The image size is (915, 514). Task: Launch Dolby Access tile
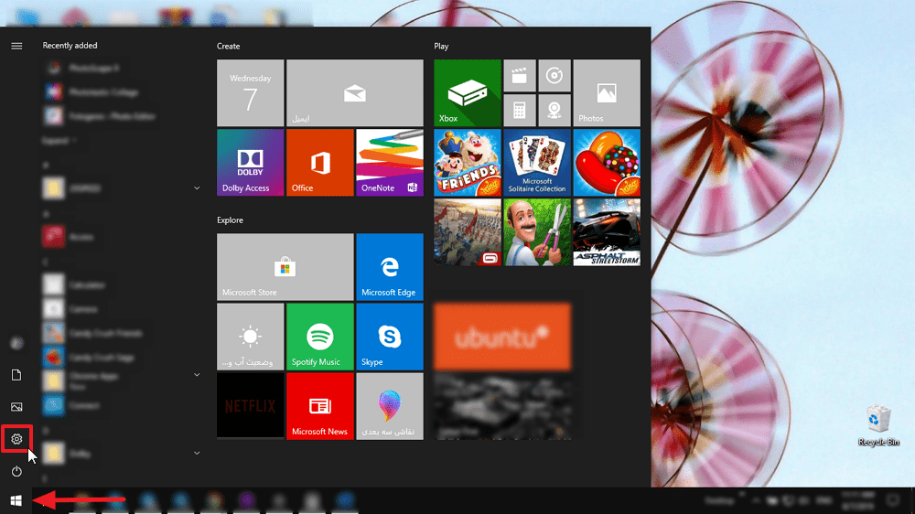coord(251,162)
